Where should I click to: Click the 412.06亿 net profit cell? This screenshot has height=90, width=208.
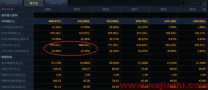tap(77, 21)
